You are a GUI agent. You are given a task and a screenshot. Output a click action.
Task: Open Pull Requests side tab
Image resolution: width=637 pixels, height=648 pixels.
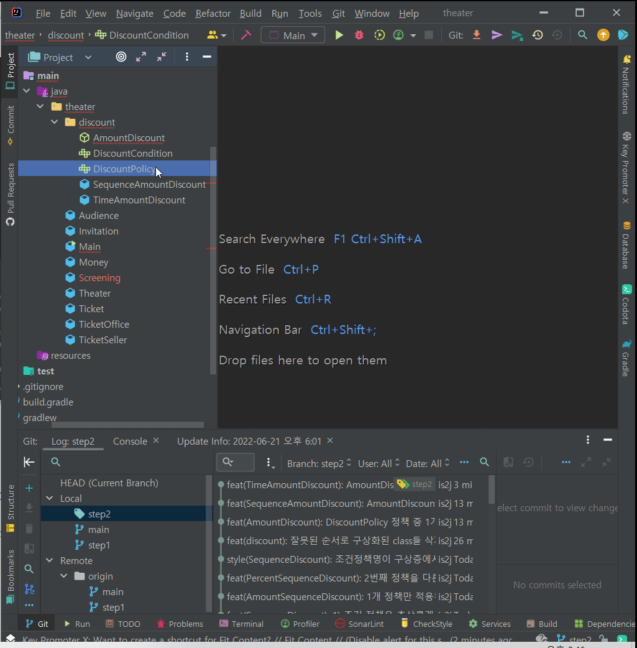[11, 194]
